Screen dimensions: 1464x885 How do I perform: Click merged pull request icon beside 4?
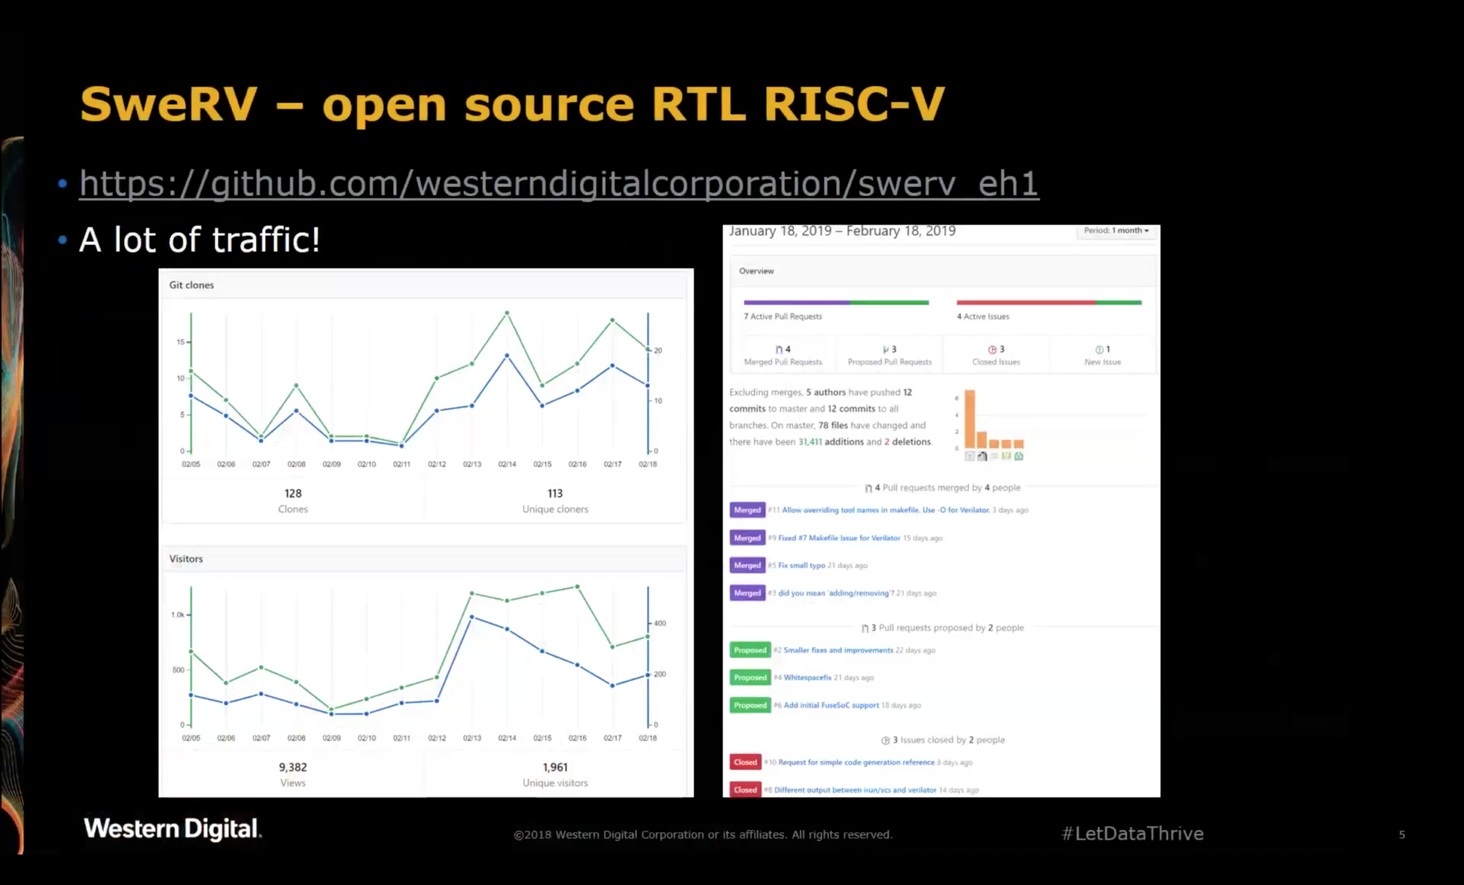[779, 349]
